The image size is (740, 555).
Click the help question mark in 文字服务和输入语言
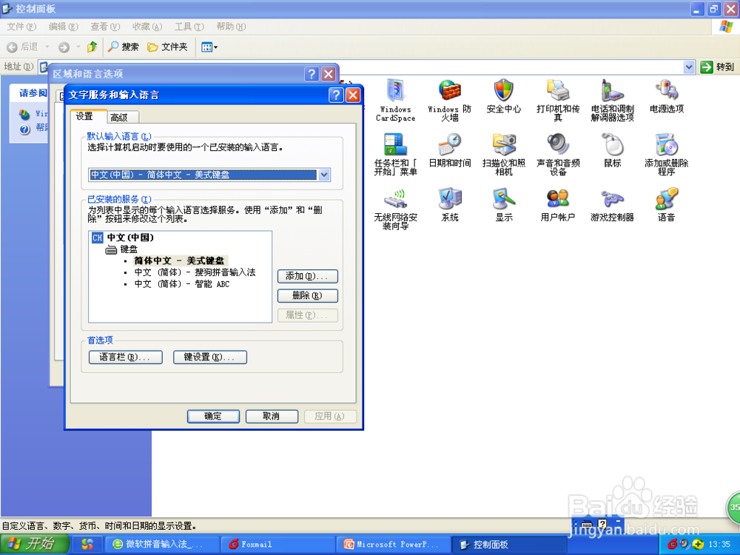(x=335, y=95)
